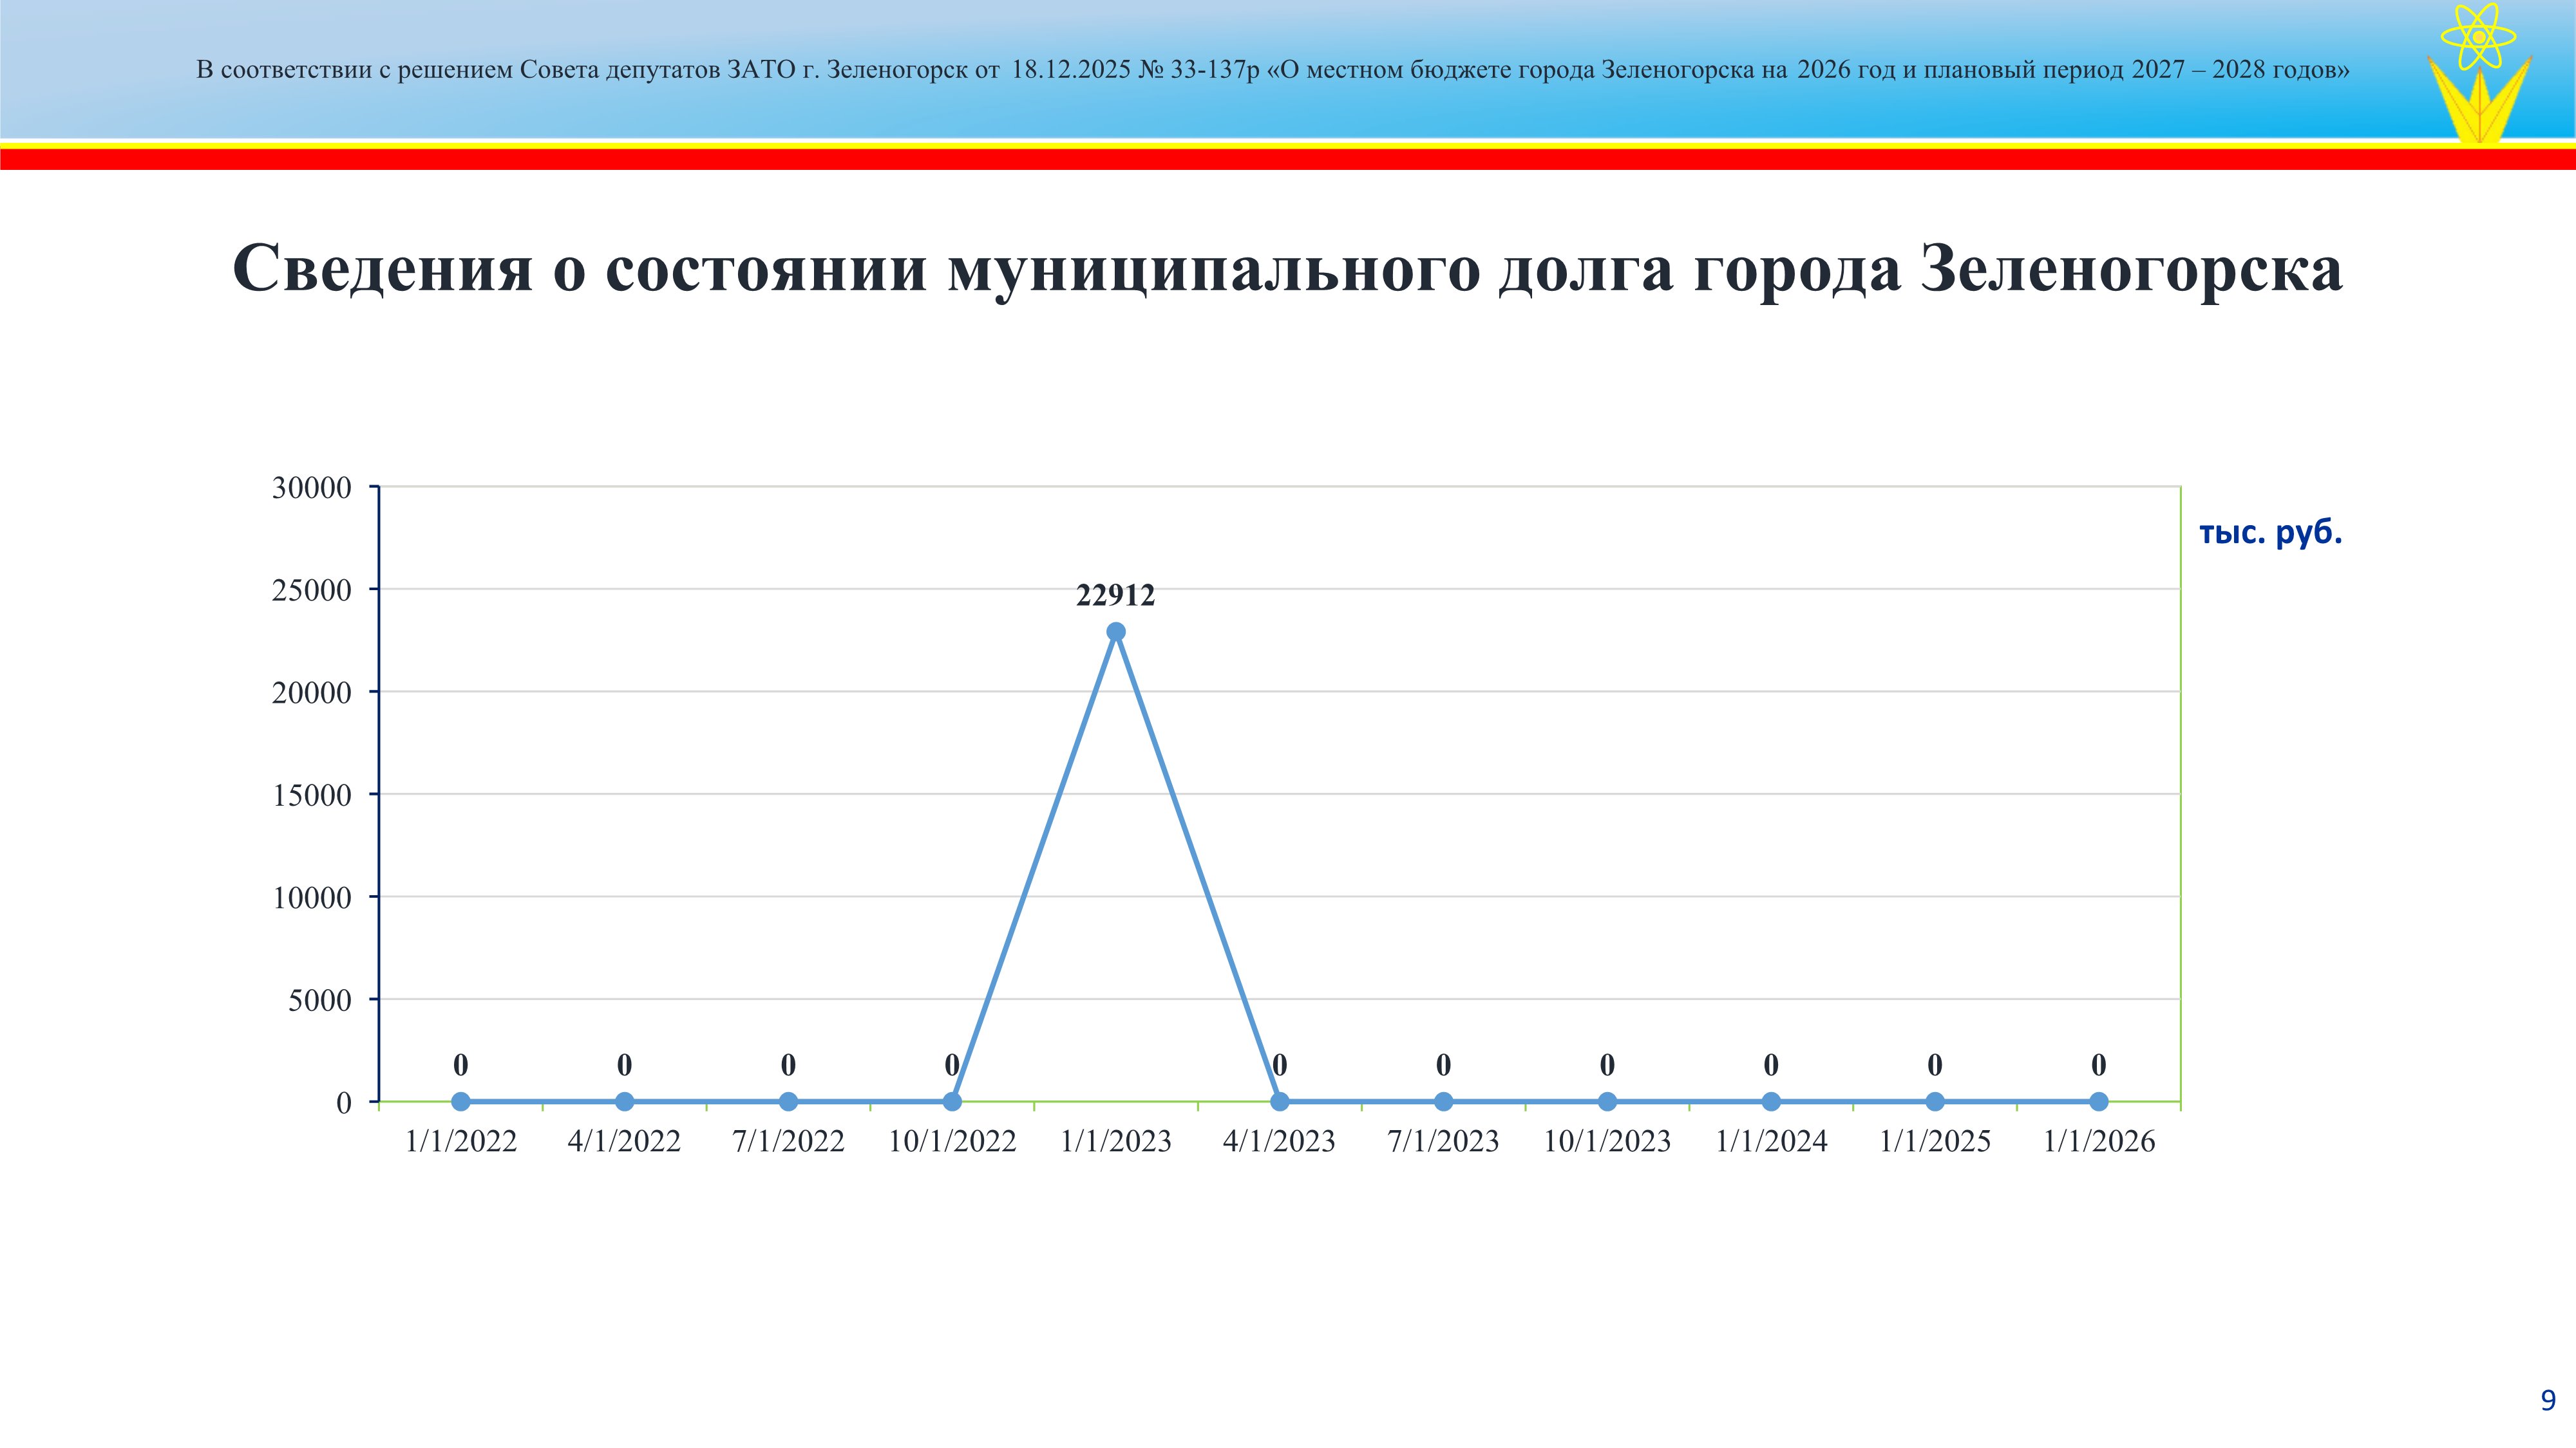Click the 15000 y-axis value label
This screenshot has width=2576, height=1448.
pos(312,795)
